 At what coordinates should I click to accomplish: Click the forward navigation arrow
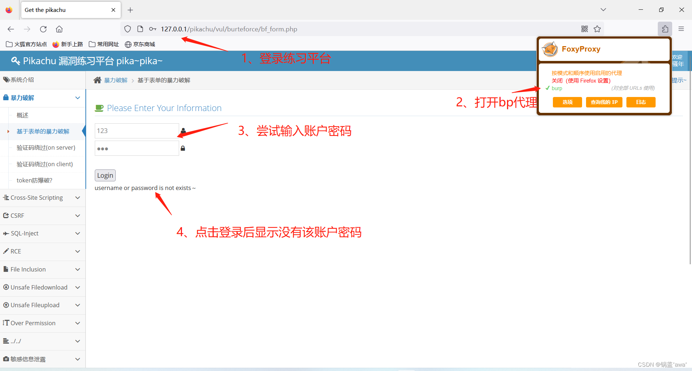tap(27, 29)
